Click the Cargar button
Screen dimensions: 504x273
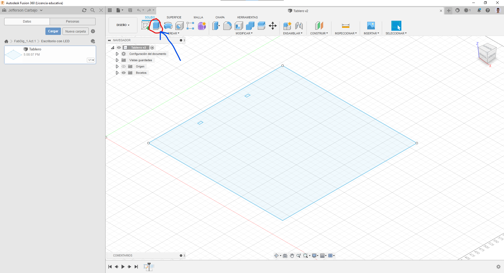(x=53, y=31)
